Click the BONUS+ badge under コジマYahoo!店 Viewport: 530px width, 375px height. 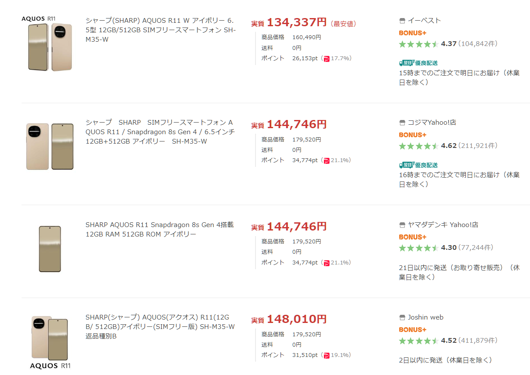click(413, 135)
